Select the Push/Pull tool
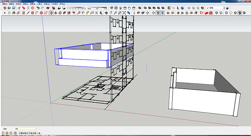The image size is (251, 136). [56, 13]
